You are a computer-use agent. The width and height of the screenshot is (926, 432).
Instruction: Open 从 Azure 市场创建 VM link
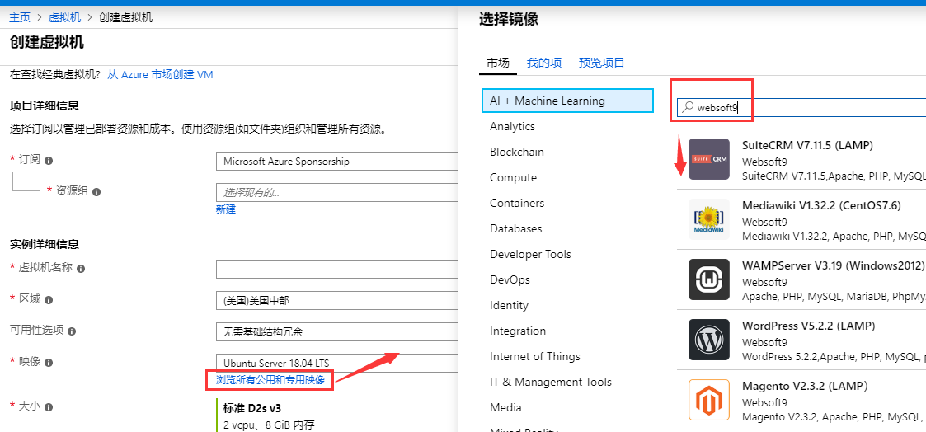[160, 75]
